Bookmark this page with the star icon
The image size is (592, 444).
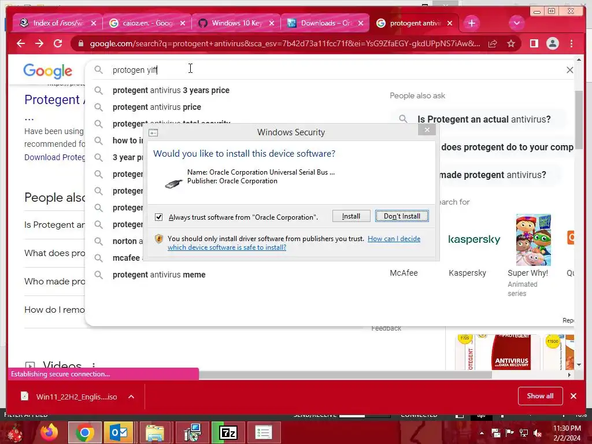pyautogui.click(x=511, y=44)
